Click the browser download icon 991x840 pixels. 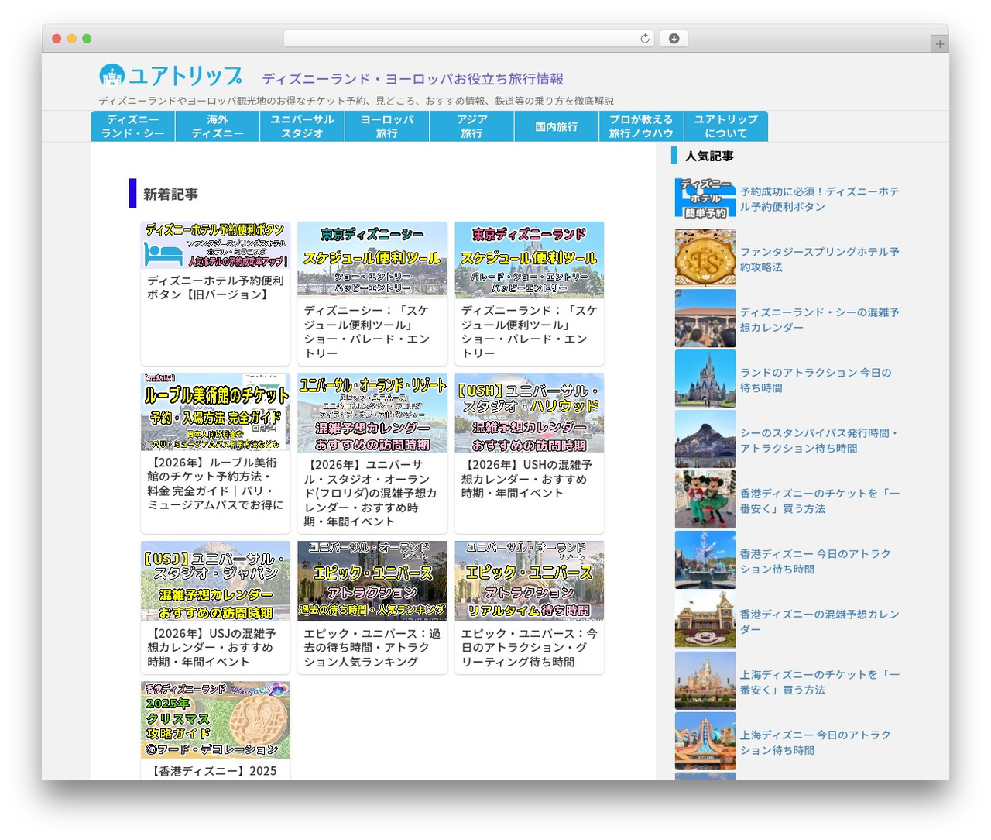[x=674, y=39]
